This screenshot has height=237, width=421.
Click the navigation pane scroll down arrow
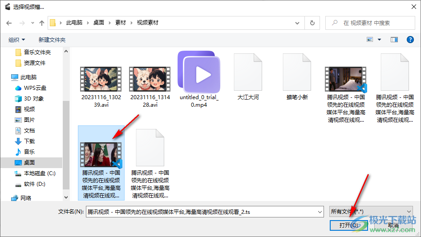[66, 197]
